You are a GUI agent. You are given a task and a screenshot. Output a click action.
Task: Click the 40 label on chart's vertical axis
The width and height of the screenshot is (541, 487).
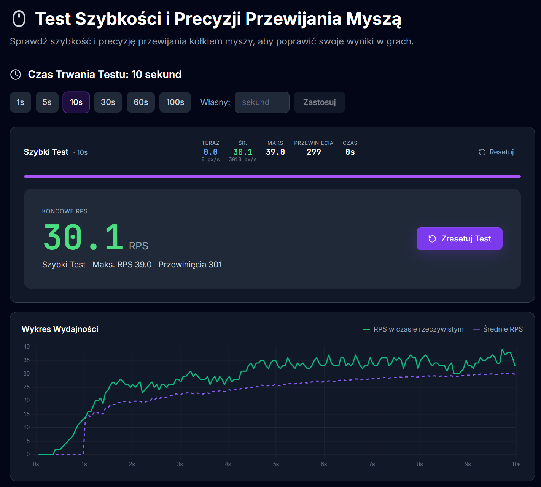[x=27, y=347]
